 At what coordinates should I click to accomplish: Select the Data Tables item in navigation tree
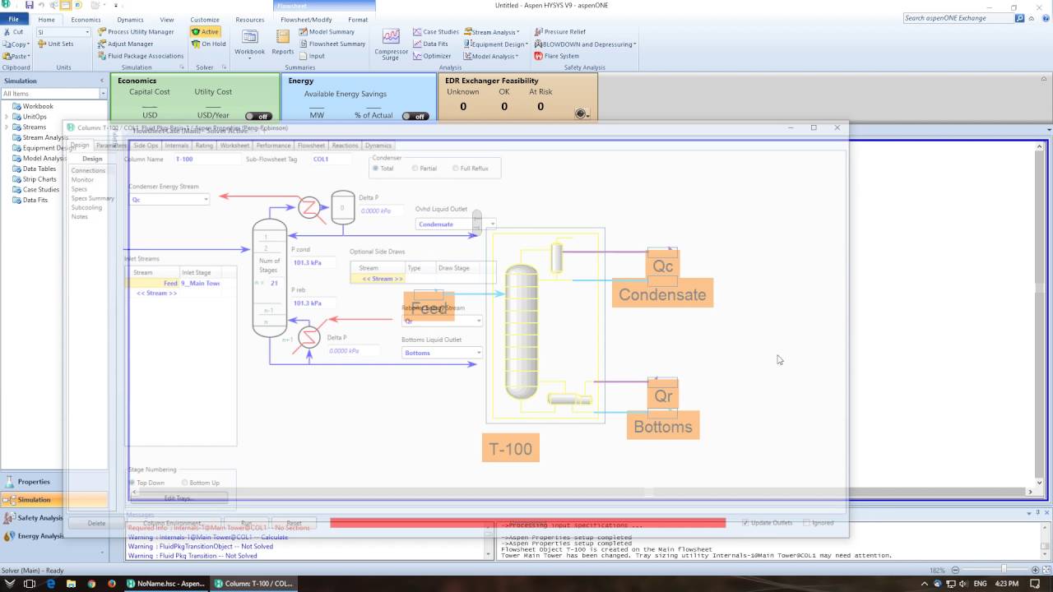click(x=39, y=169)
